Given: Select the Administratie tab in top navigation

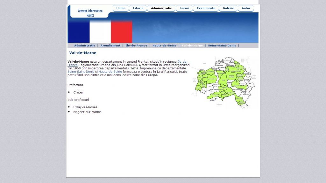Looking at the screenshot, I should (x=161, y=8).
